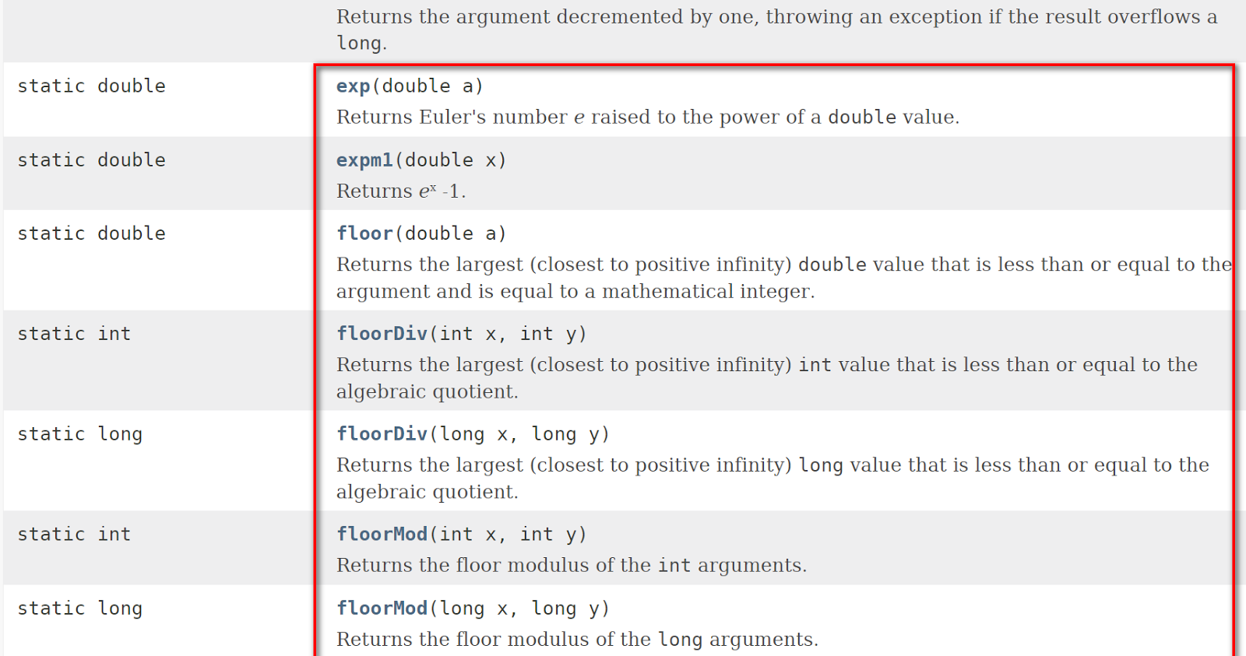Select the exp method description text

648,117
